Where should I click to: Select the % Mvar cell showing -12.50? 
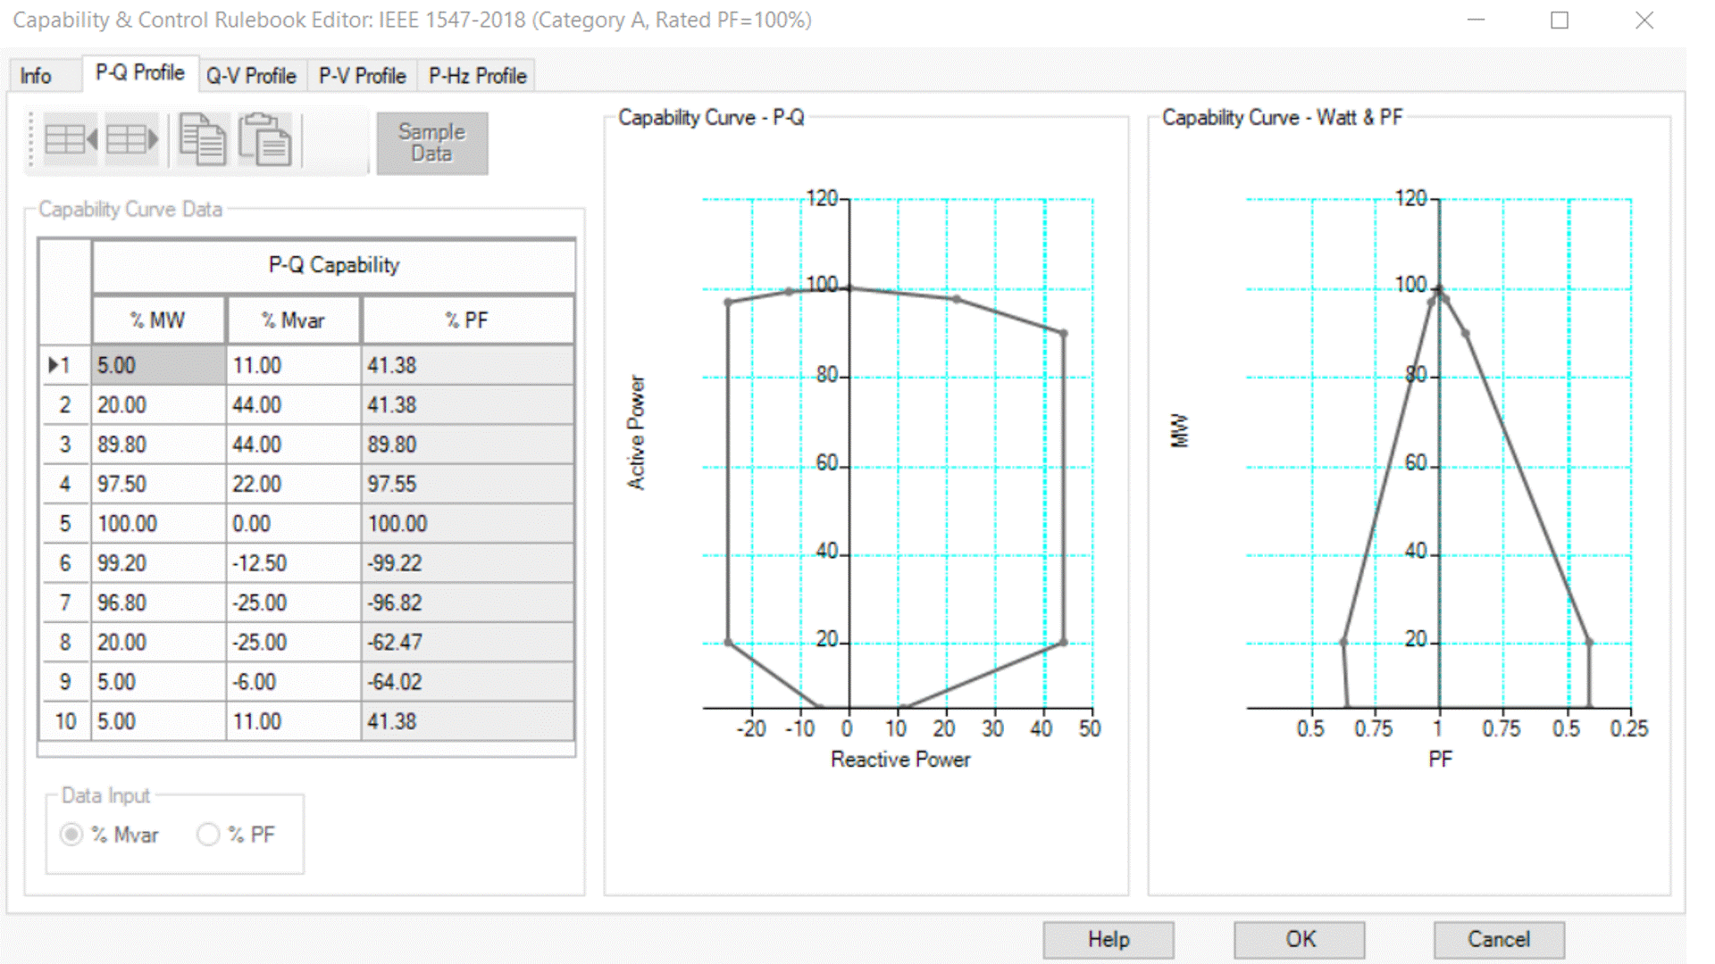293,563
